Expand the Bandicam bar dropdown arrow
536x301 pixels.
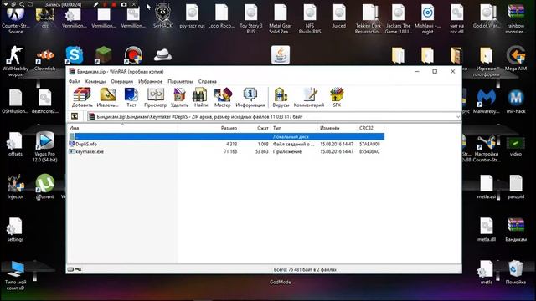pyautogui.click(x=6, y=4)
